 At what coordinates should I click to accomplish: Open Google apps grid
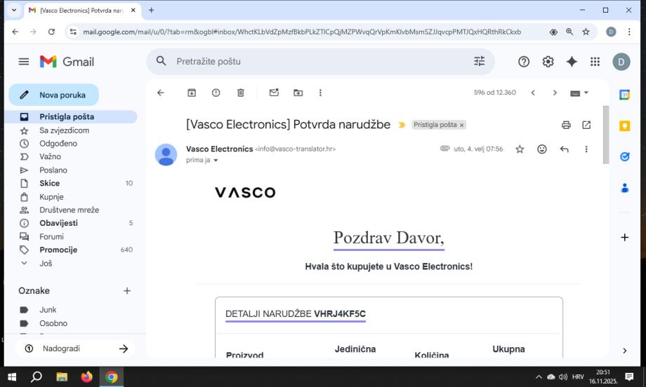pyautogui.click(x=595, y=62)
